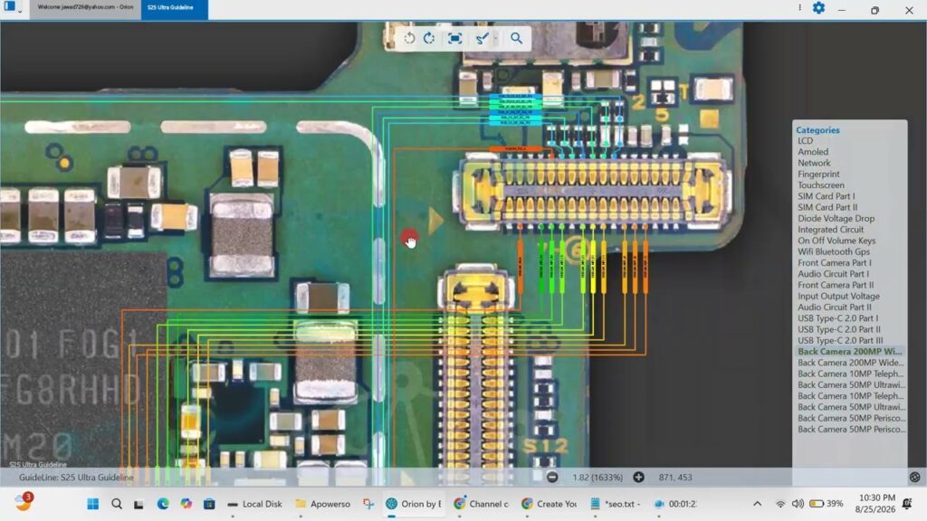Zoom in with the plus button
Viewport: 927px width, 521px height.
(638, 478)
